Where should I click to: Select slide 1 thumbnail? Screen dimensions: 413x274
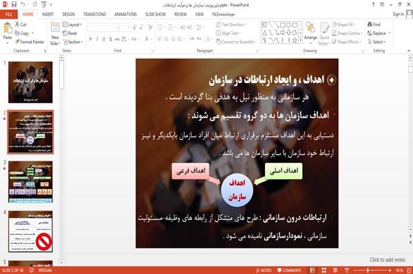30,82
